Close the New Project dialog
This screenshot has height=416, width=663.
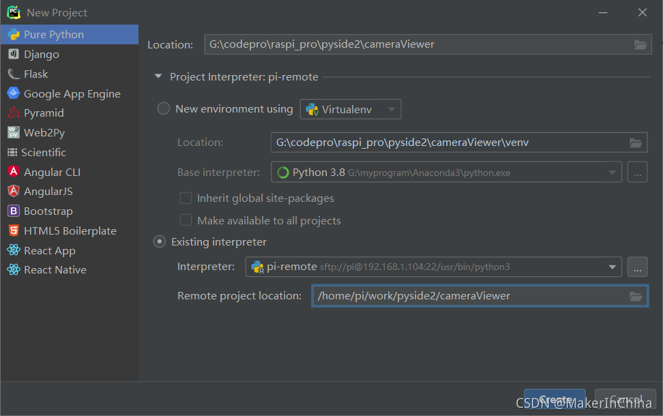643,13
